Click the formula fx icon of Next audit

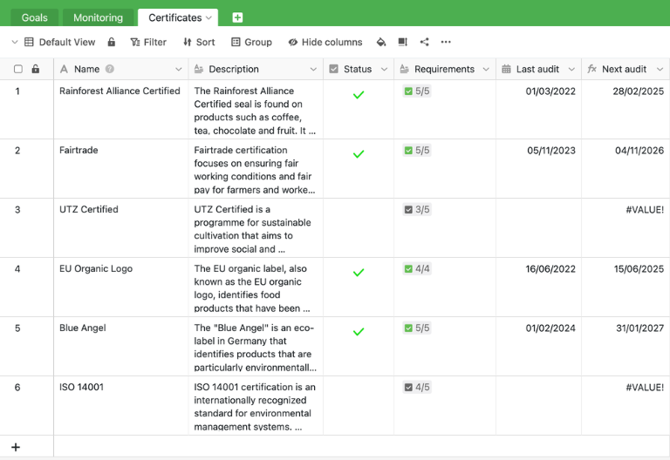[x=591, y=69]
